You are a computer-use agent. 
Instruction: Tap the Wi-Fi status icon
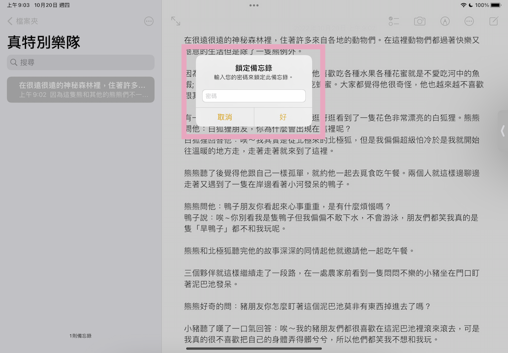pos(463,5)
